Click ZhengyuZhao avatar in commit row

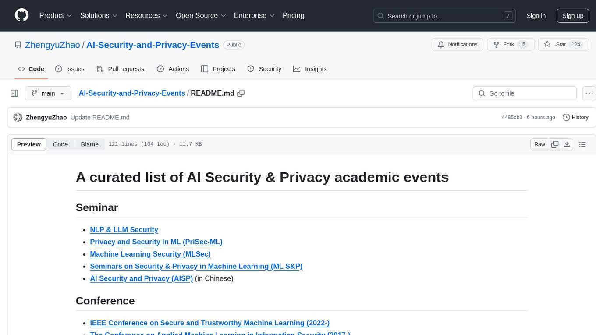(18, 118)
